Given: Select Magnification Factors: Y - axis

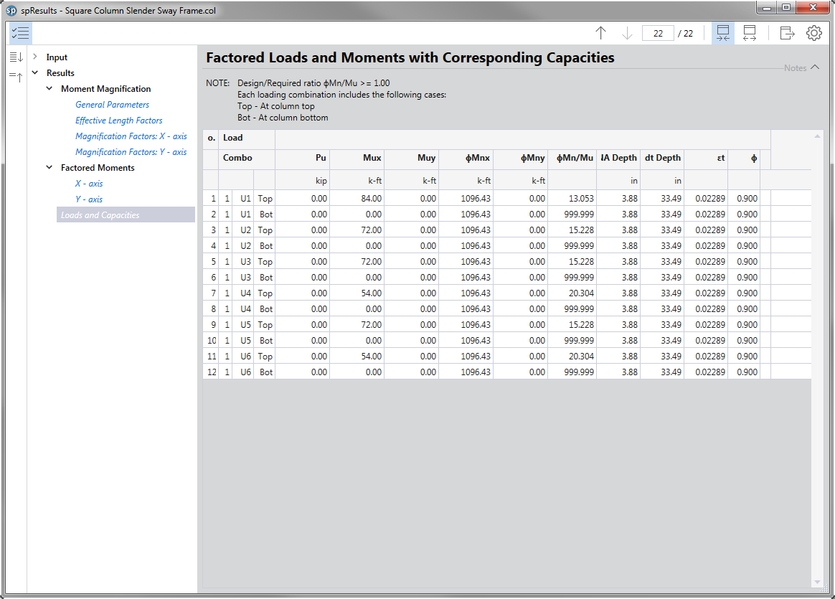Looking at the screenshot, I should point(131,152).
